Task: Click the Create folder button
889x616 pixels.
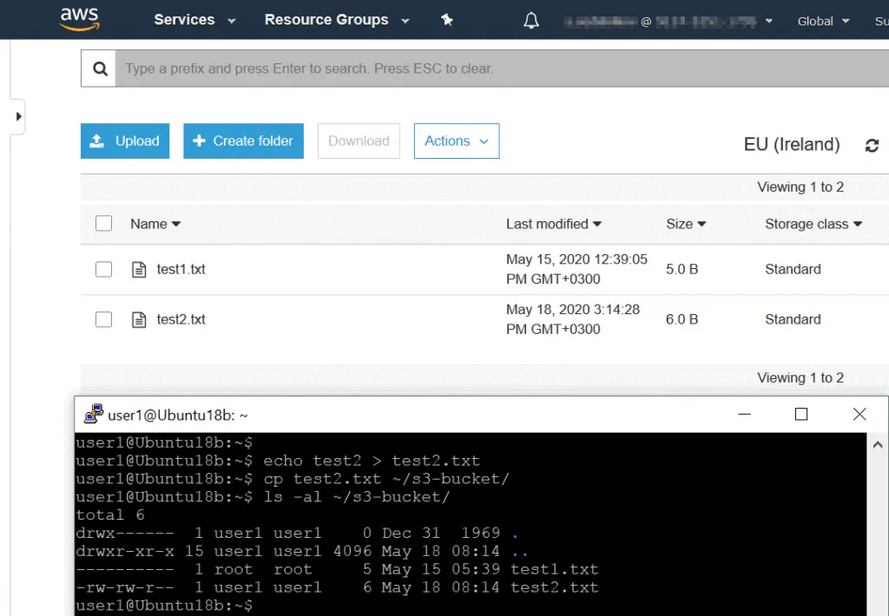Action: pyautogui.click(x=243, y=141)
